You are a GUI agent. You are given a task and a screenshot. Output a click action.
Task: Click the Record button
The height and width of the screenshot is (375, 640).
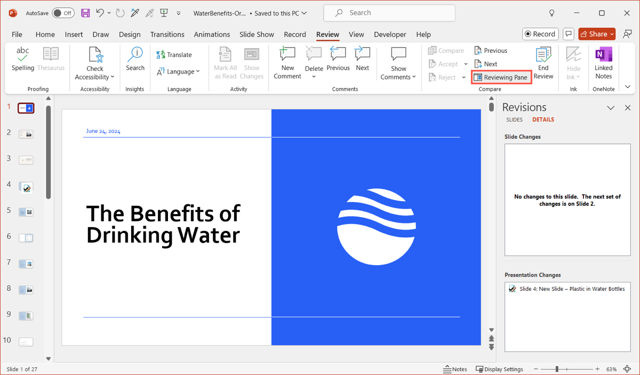tap(540, 34)
